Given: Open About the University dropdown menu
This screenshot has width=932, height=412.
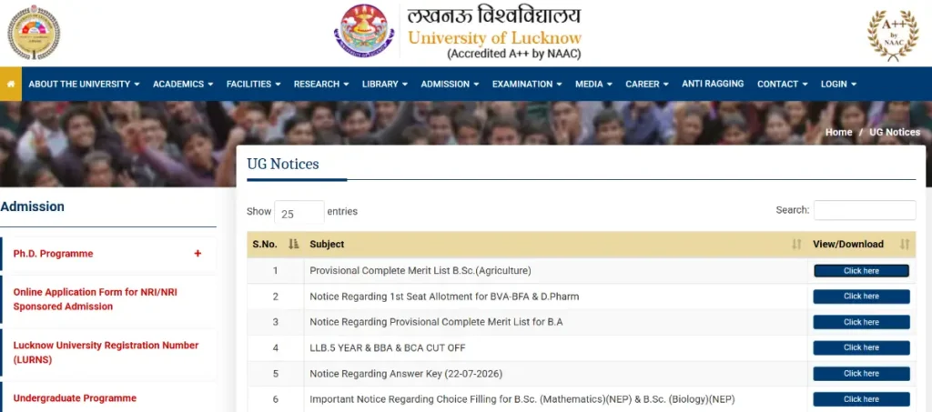Looking at the screenshot, I should (84, 85).
